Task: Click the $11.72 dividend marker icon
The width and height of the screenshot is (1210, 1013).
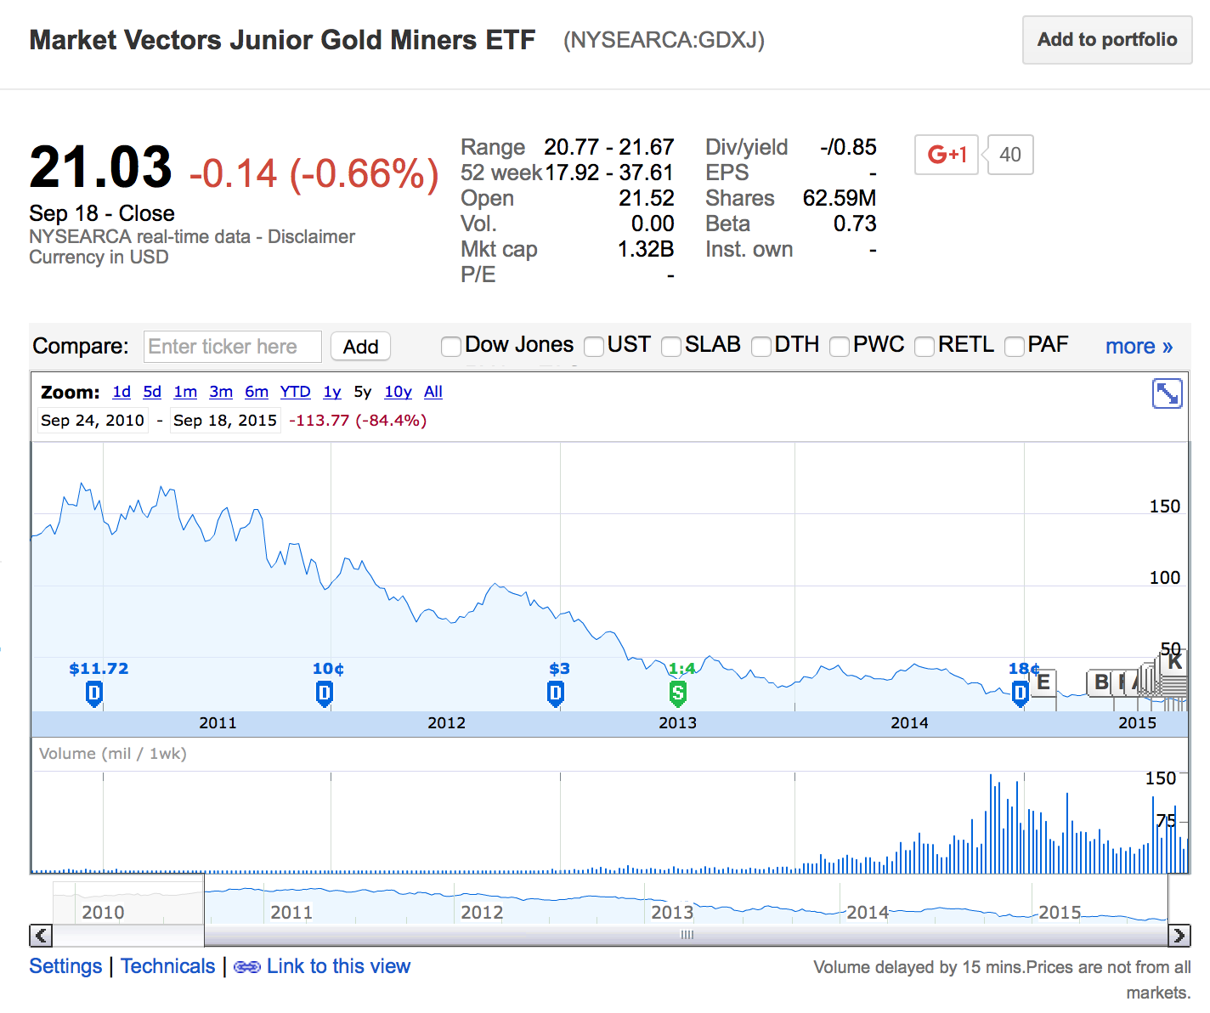Action: 94,694
